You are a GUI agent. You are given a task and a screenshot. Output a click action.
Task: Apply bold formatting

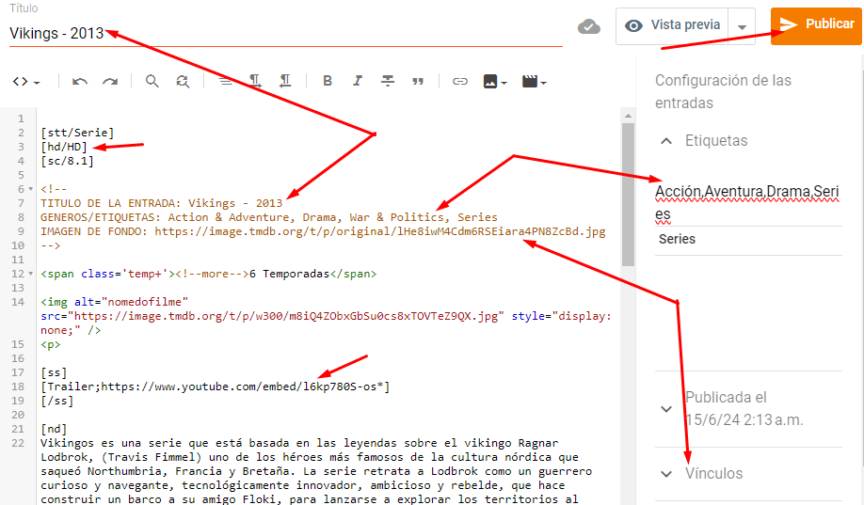(328, 81)
